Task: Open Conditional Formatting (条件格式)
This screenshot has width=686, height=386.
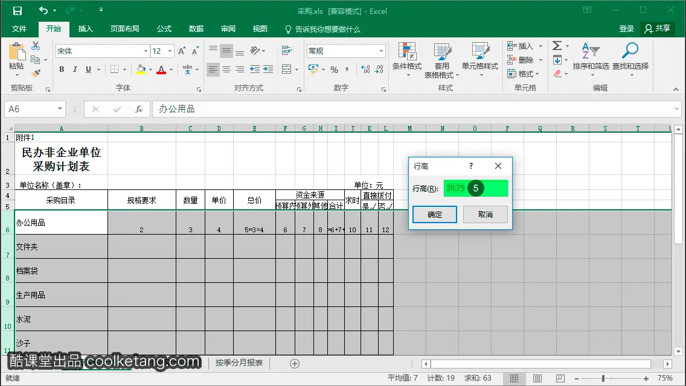Action: (x=407, y=60)
